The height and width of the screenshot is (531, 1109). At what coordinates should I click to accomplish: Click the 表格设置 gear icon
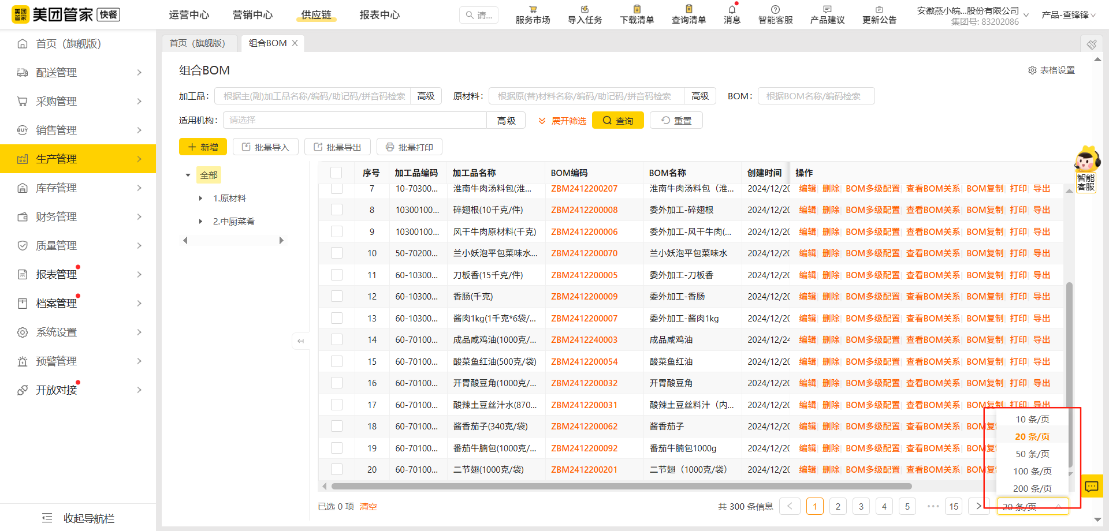[1032, 70]
